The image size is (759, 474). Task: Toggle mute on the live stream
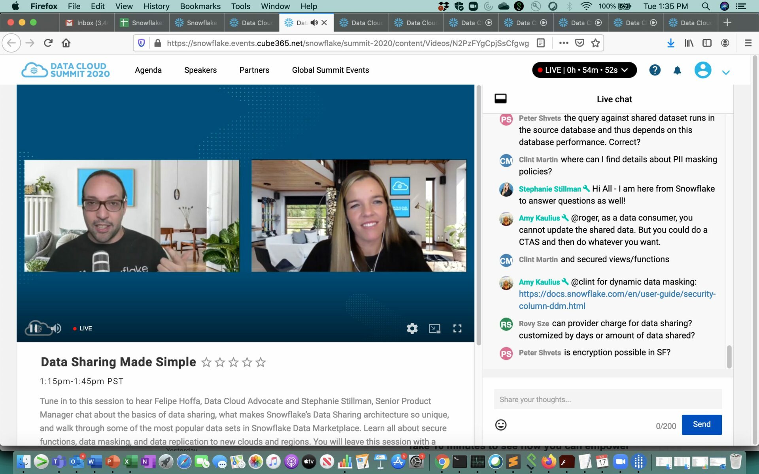point(55,327)
